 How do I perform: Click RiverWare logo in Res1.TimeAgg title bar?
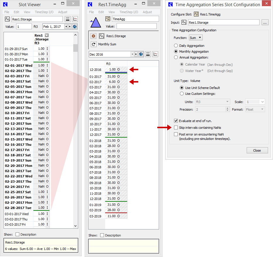coord(90,4)
